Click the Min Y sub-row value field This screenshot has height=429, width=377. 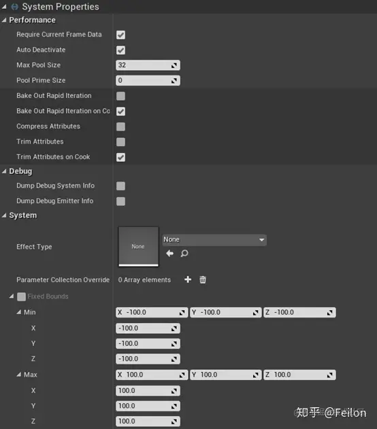pos(148,343)
